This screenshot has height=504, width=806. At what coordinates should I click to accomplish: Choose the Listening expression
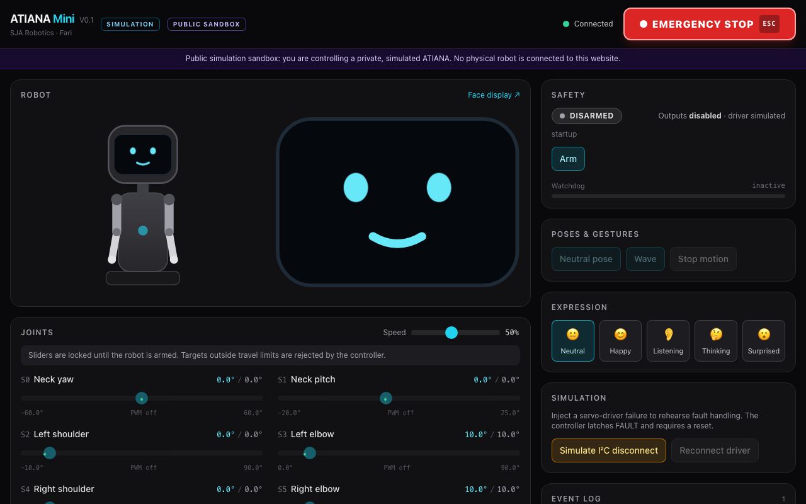pyautogui.click(x=668, y=341)
